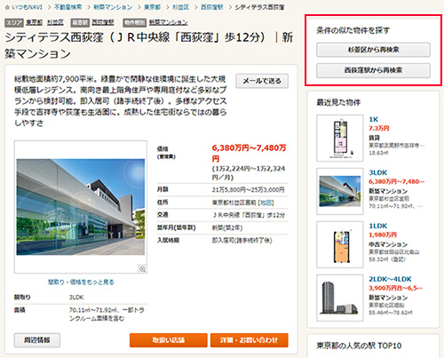The width and height of the screenshot is (444, 358).
Task: Open the 新築マンション breadcrumb link
Action: pyautogui.click(x=113, y=7)
